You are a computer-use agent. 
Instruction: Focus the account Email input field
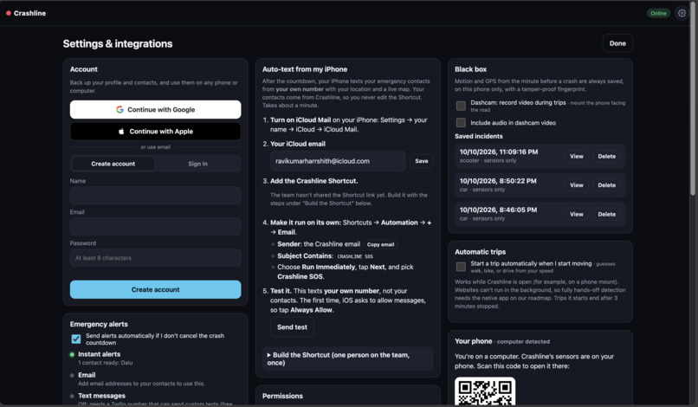(155, 227)
